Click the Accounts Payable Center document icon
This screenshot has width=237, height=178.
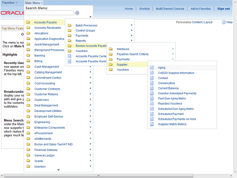tap(69, 56)
